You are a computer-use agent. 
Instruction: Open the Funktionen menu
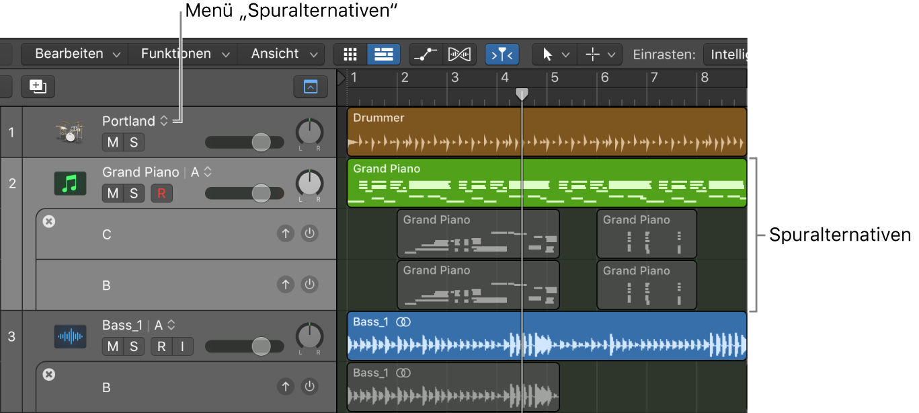click(x=186, y=54)
